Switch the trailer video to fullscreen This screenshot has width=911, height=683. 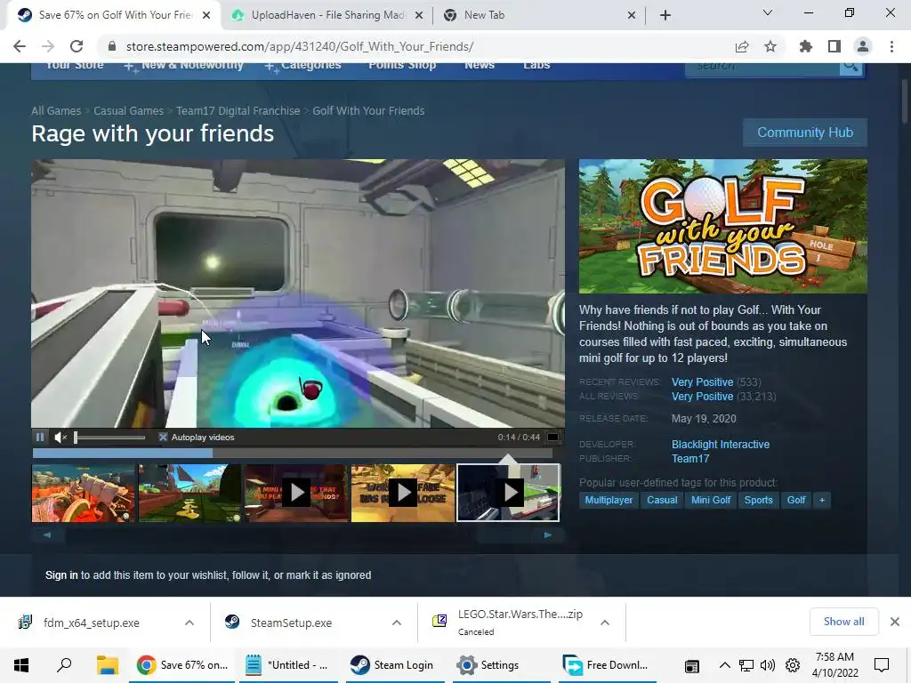click(553, 438)
